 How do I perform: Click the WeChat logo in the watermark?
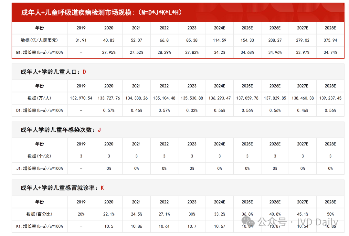click(249, 222)
